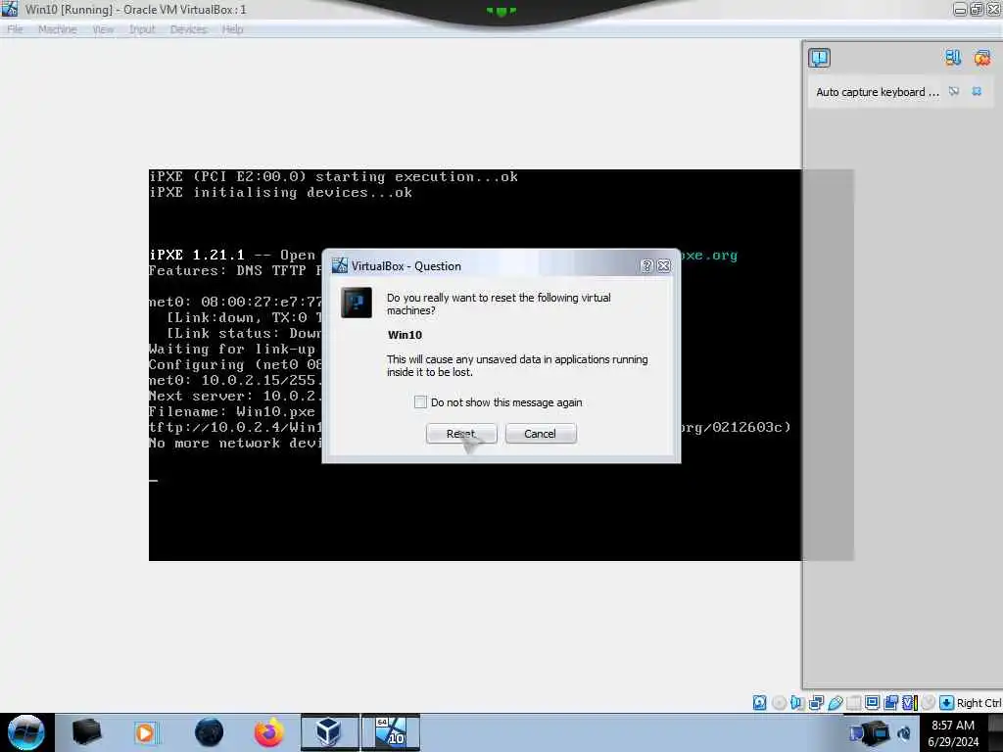Click the optical disk status icon

pyautogui.click(x=779, y=703)
